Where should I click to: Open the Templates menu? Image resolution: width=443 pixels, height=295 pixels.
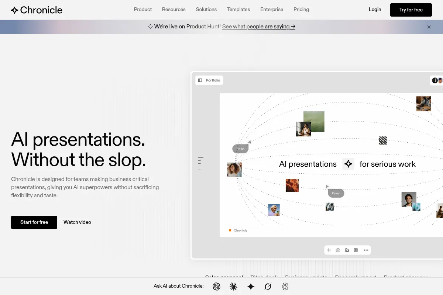pos(238,10)
